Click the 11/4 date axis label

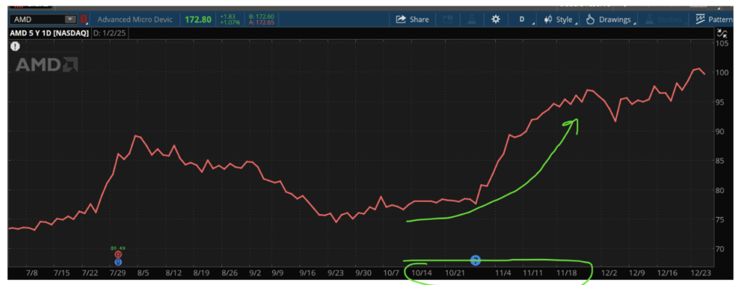503,273
